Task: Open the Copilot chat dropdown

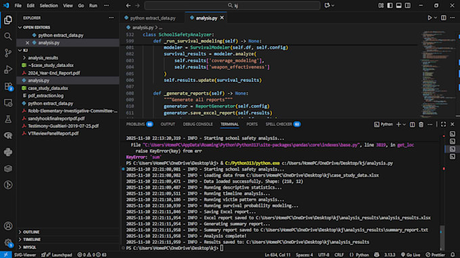Action: 333,5
